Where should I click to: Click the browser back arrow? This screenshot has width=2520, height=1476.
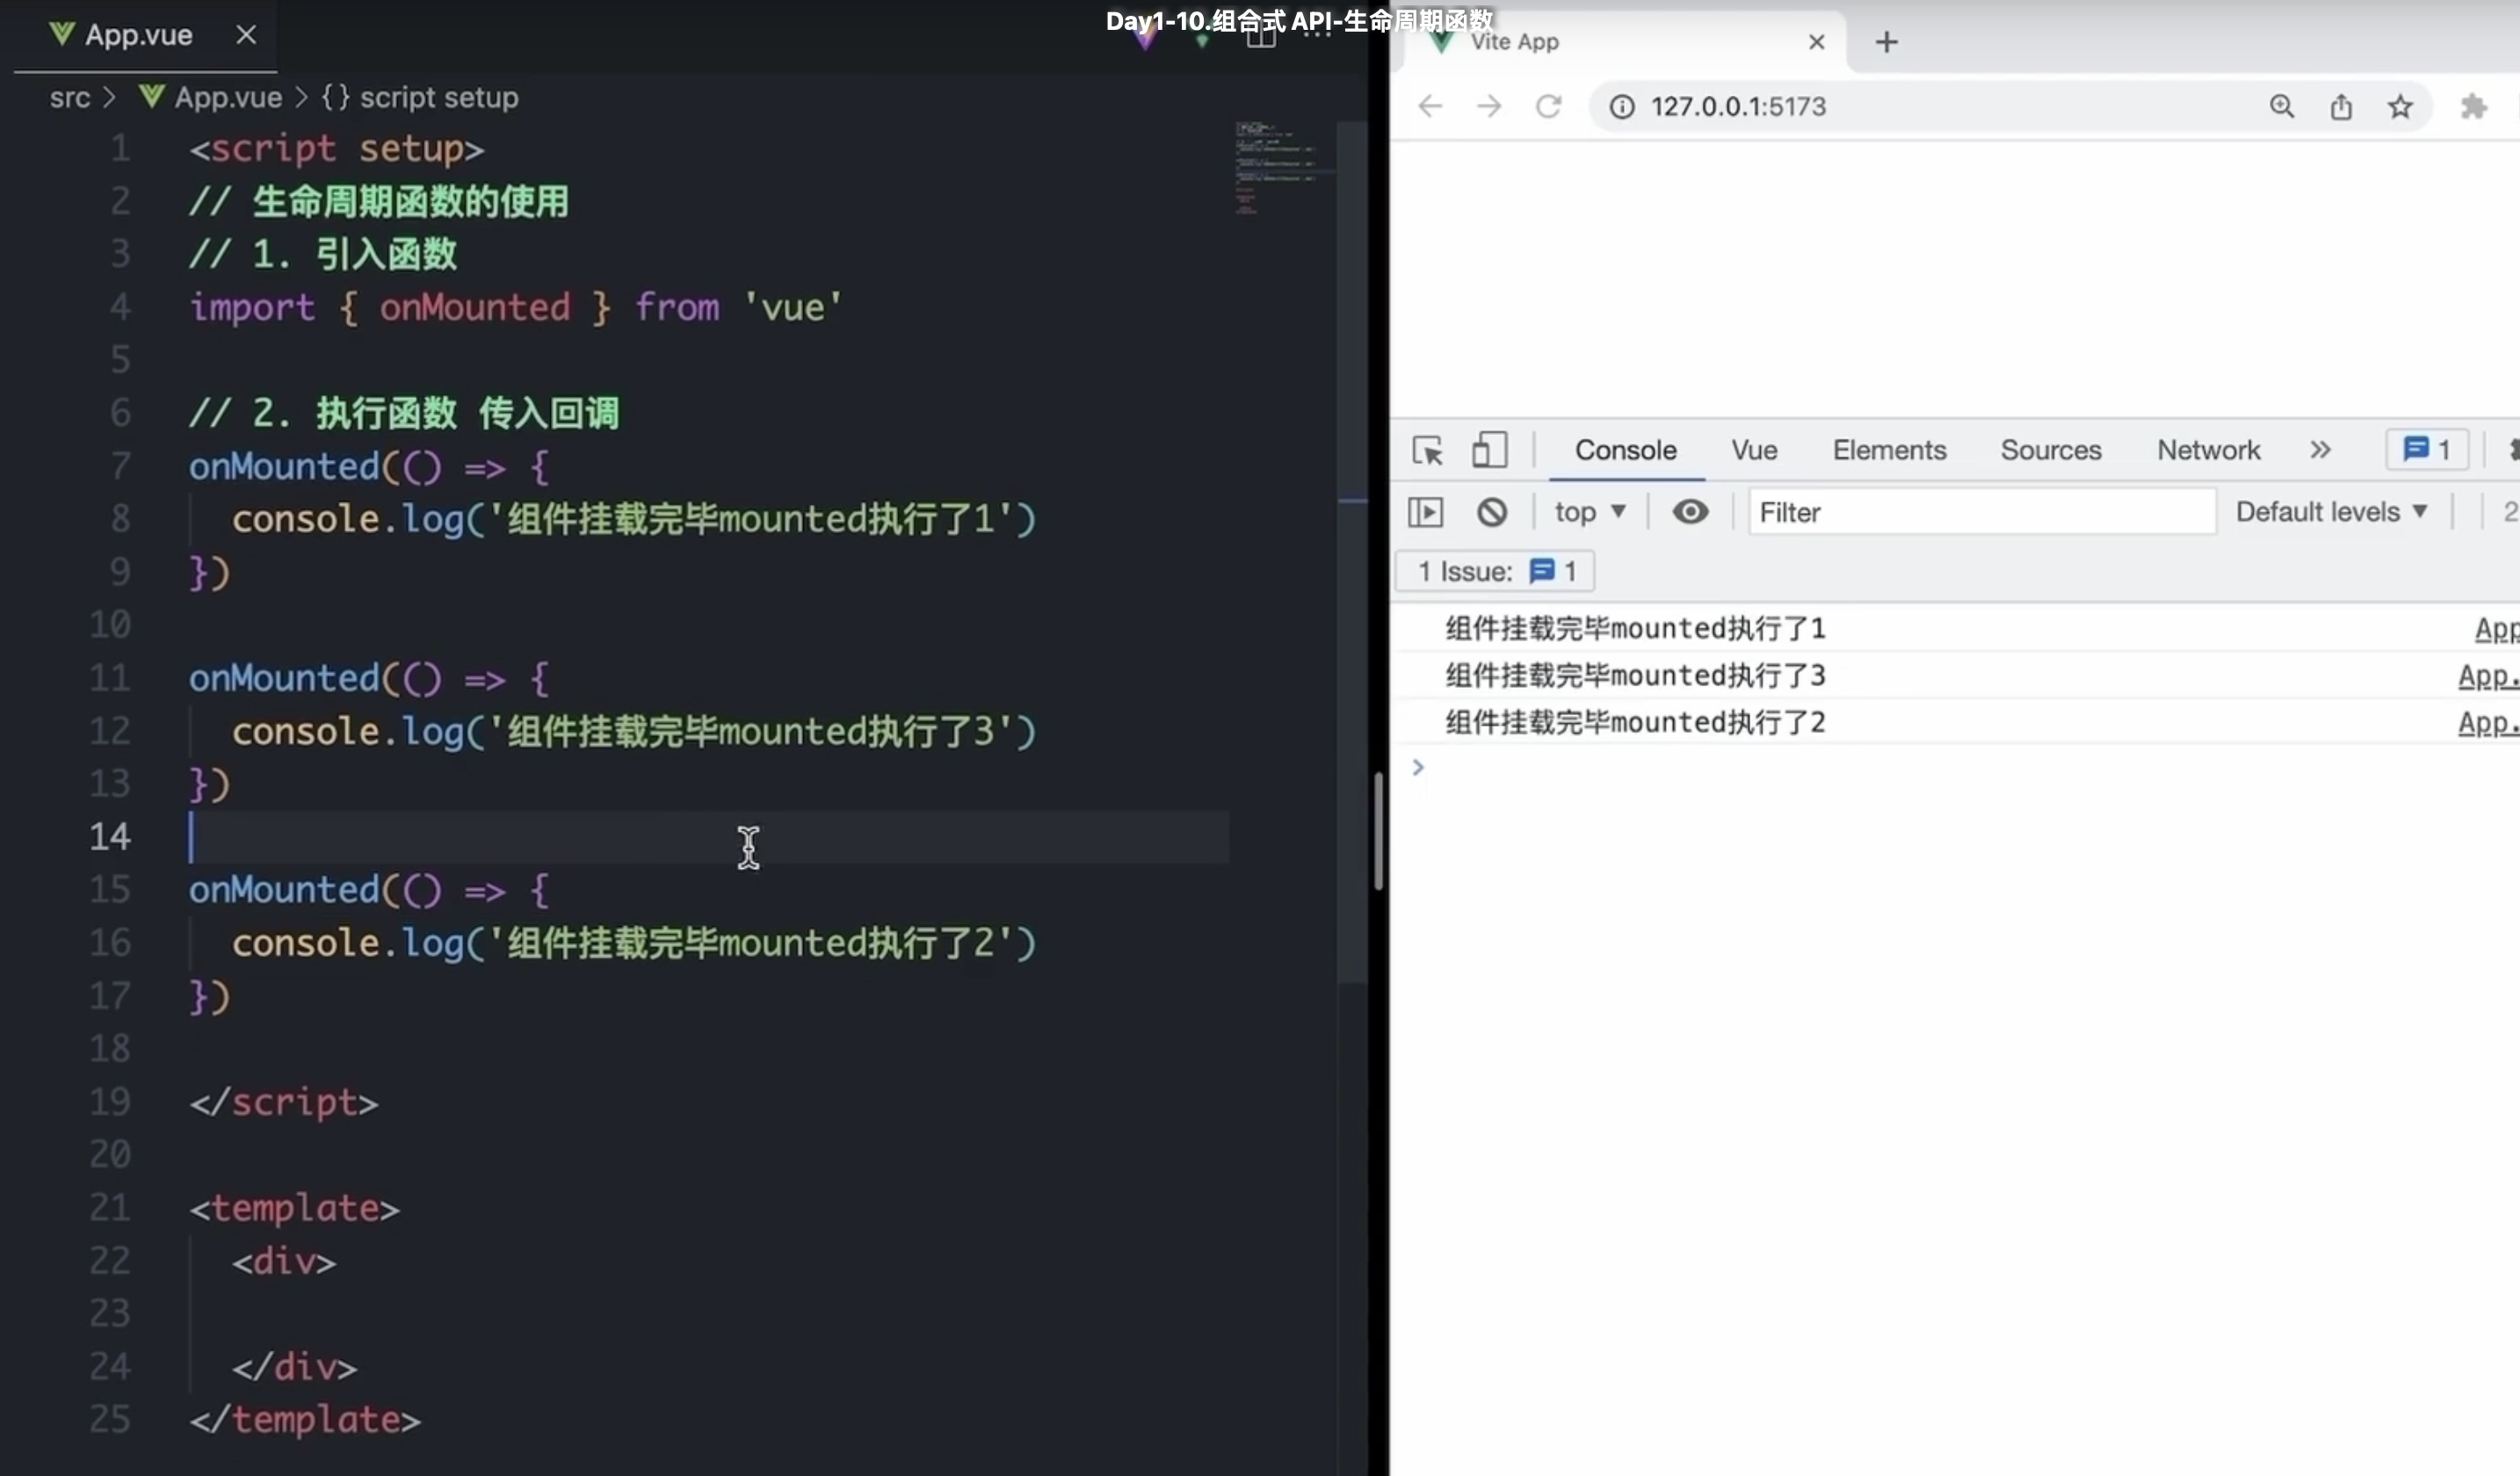pos(1430,106)
